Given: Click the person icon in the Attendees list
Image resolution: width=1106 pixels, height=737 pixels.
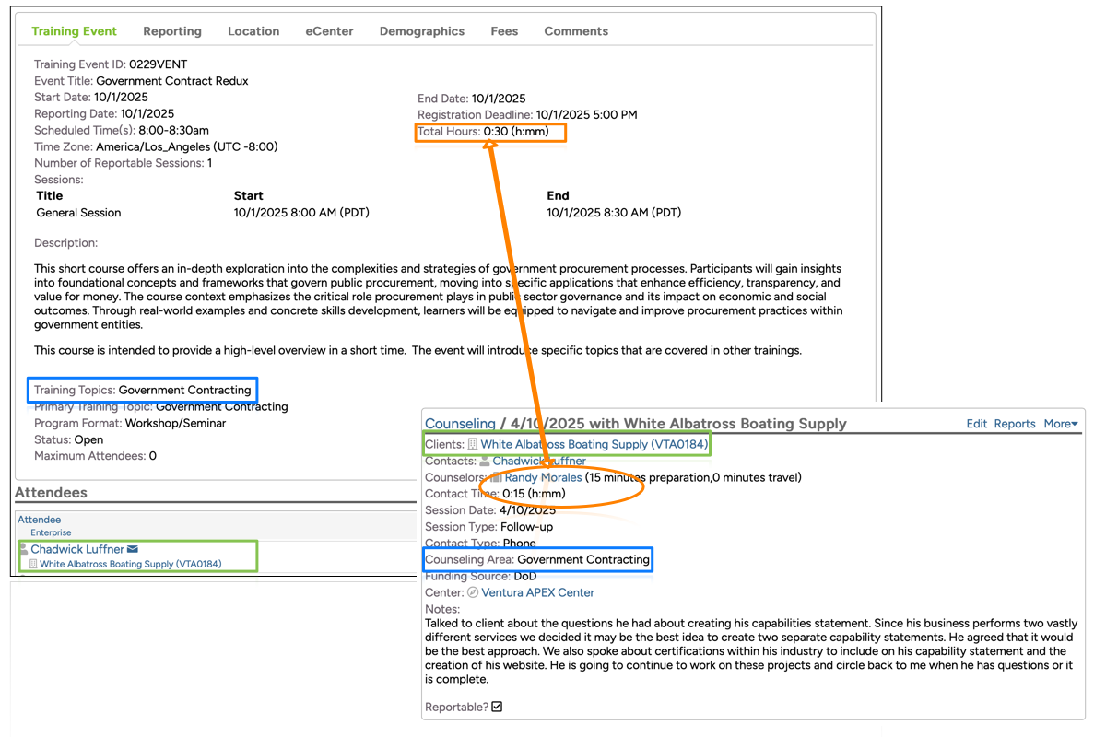Looking at the screenshot, I should (x=24, y=549).
